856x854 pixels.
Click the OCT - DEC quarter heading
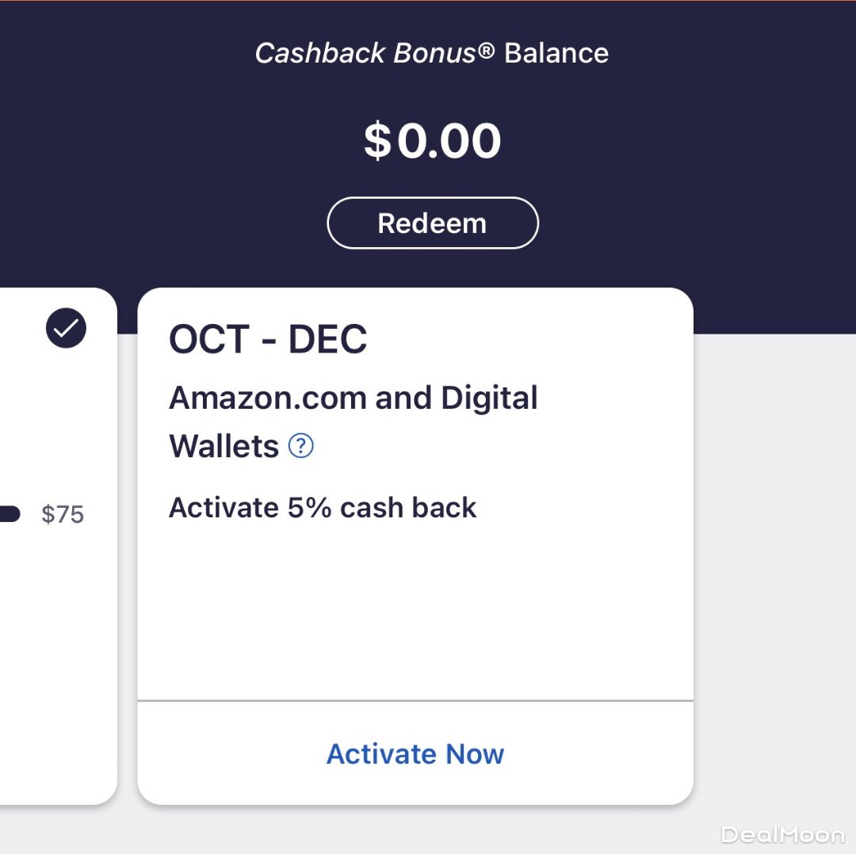click(x=268, y=340)
